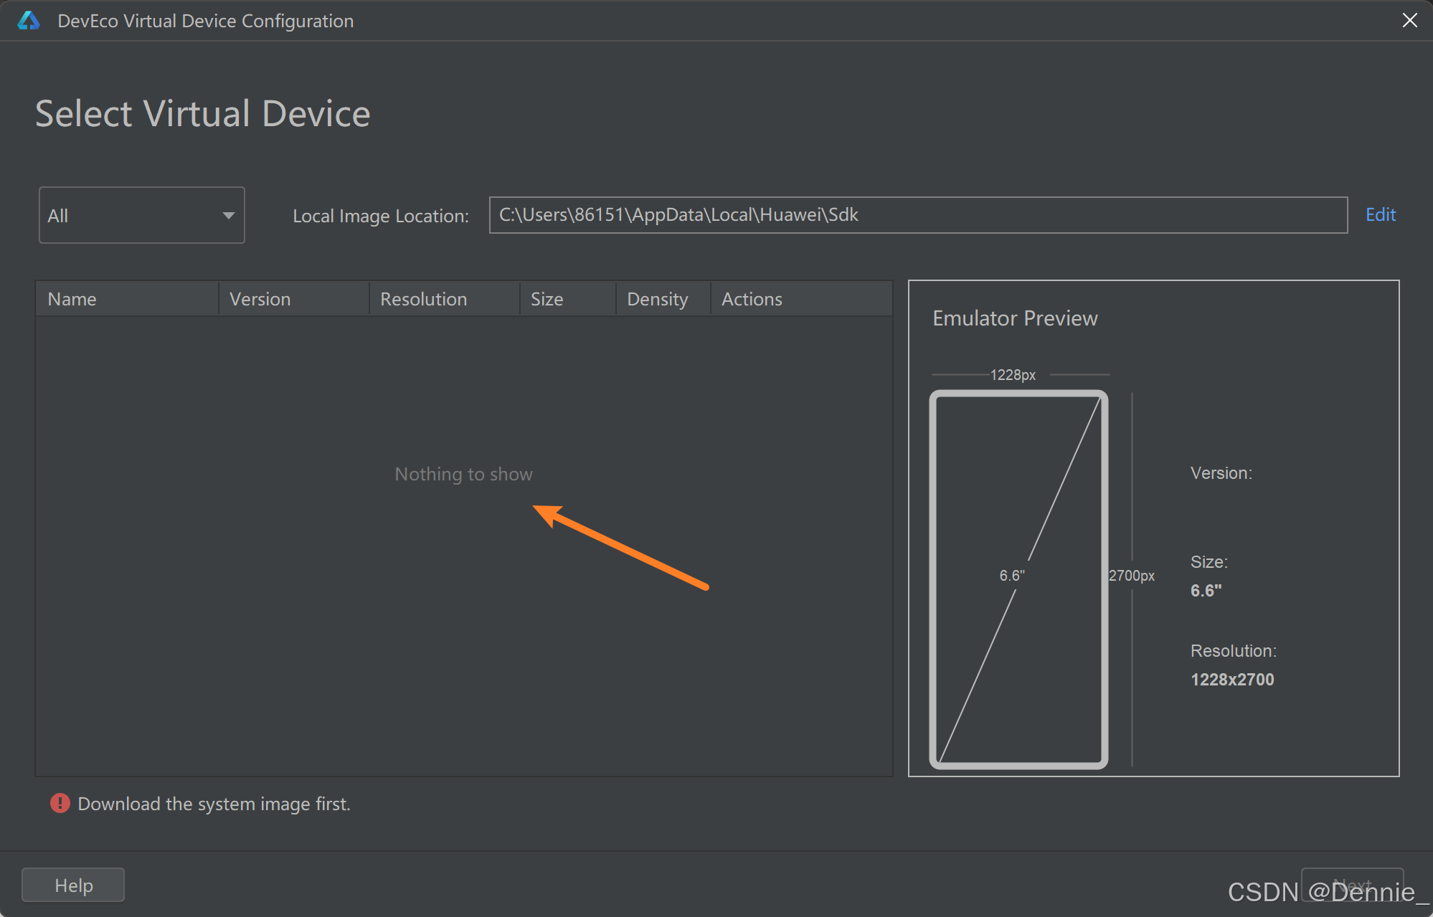Sort by the Version column header
This screenshot has width=1433, height=917.
[x=260, y=299]
